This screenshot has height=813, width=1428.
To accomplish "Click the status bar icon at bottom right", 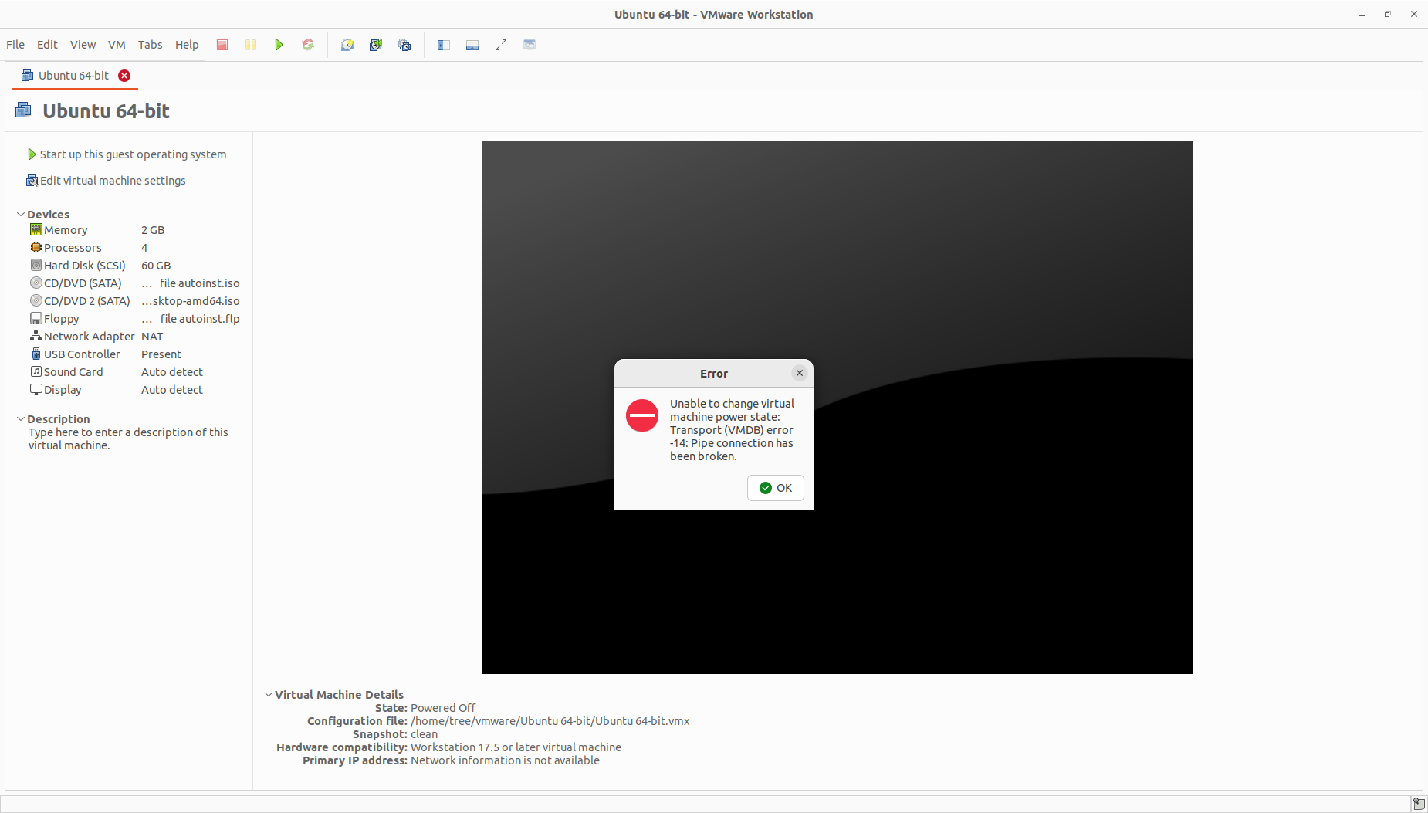I will [1419, 804].
